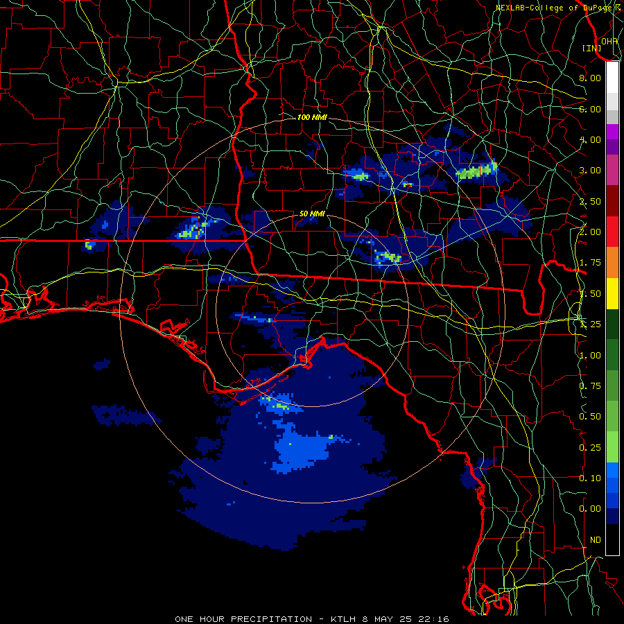The width and height of the screenshot is (624, 624).
Task: Select the 2.50 legend label
Action: coord(590,201)
